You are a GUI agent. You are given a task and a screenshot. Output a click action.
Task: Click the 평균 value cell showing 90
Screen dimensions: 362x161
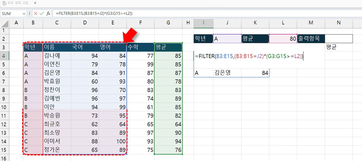point(168,133)
